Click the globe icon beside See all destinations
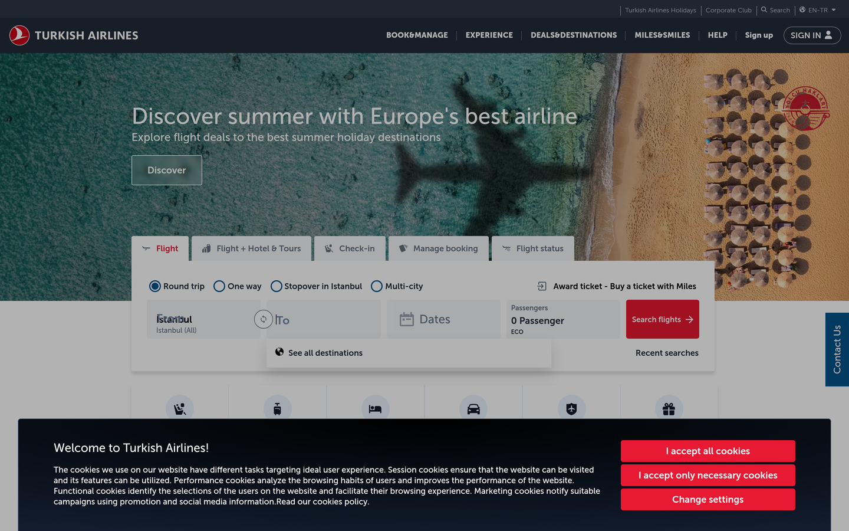Screen dimensions: 849x531 pyautogui.click(x=279, y=352)
